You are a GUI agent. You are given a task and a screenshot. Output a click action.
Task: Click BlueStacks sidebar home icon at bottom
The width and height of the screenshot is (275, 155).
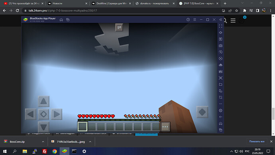click(221, 124)
